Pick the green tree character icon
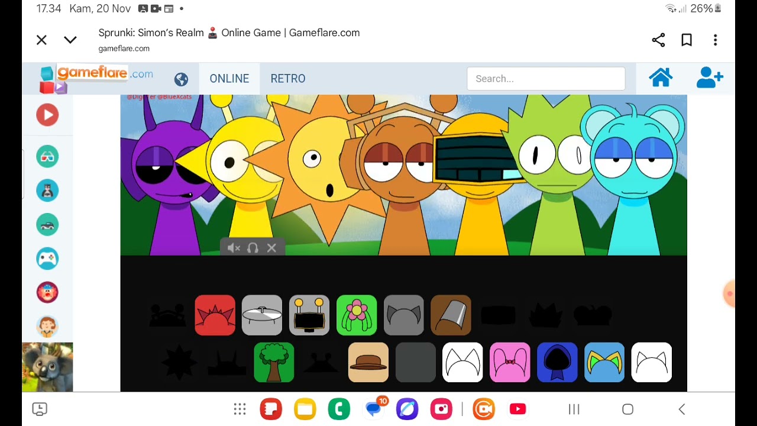 274,362
